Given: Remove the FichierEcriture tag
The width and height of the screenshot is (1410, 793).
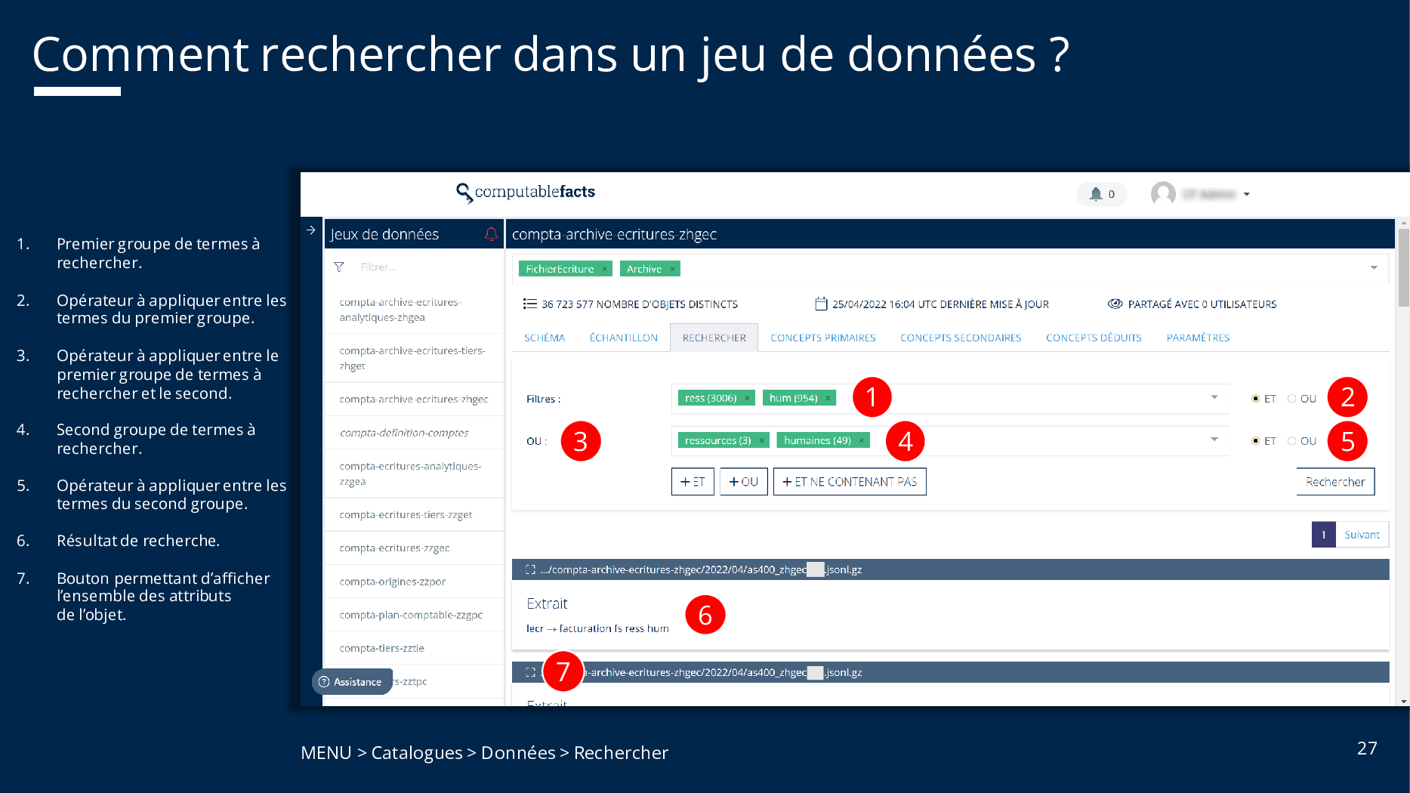Looking at the screenshot, I should [604, 269].
